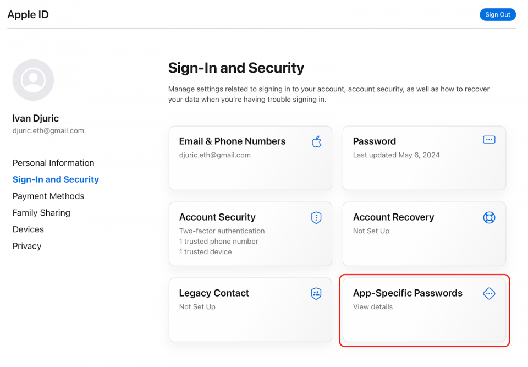
Task: Click the lifebuoy icon on Account Recovery card
Action: tap(489, 217)
